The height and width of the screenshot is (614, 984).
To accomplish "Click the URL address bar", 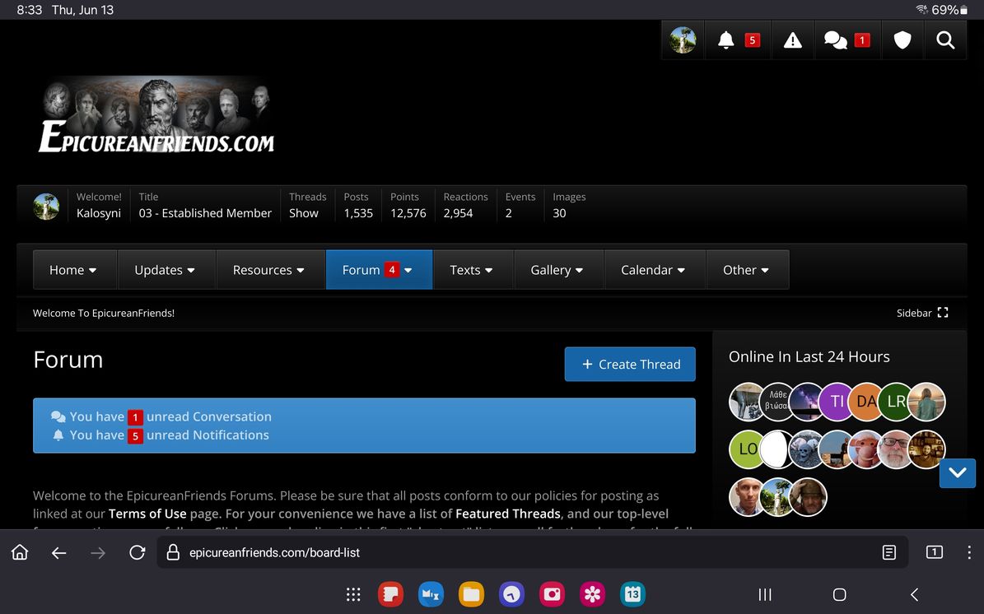I will tap(527, 553).
